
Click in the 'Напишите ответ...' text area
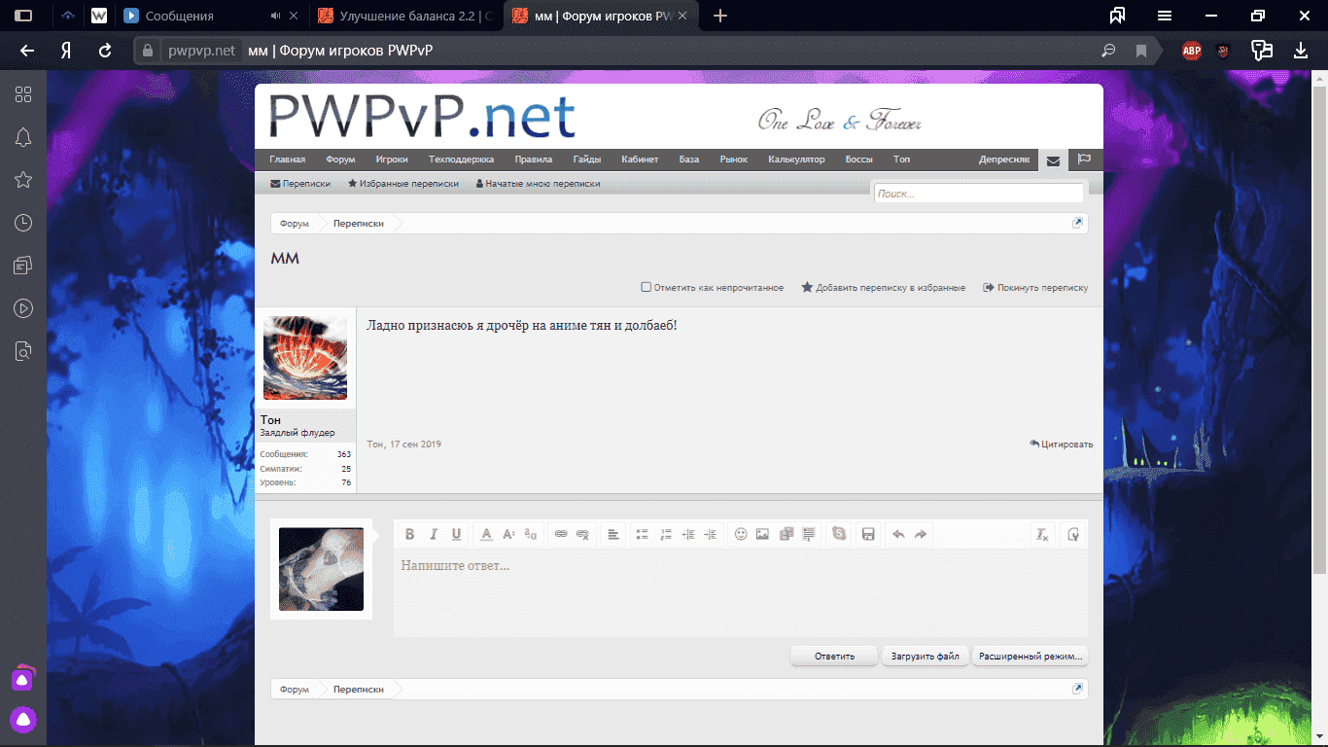(739, 593)
